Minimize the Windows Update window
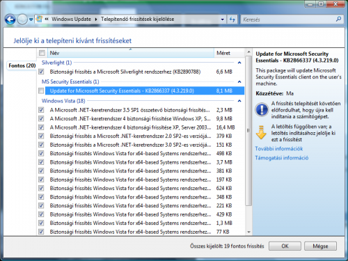This screenshot has width=348, height=261. (x=310, y=4)
